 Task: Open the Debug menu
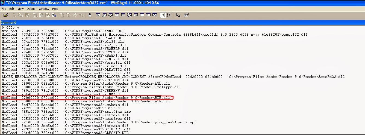[31, 9]
